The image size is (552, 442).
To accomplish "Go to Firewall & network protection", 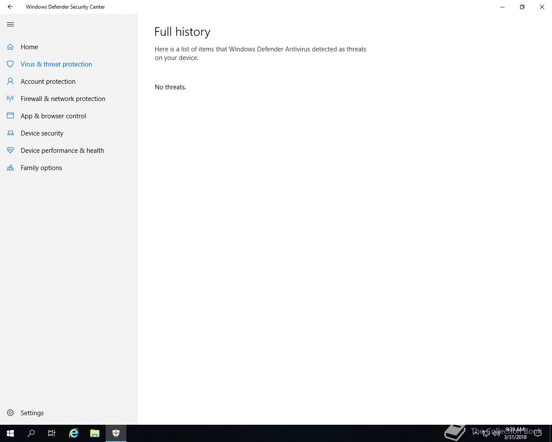I will click(63, 98).
